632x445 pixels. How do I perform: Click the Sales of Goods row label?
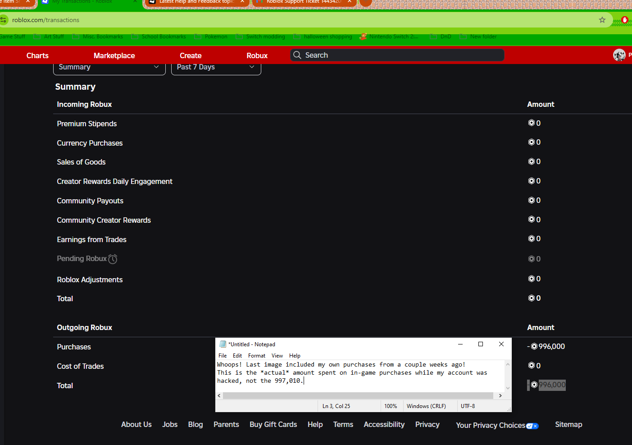81,162
